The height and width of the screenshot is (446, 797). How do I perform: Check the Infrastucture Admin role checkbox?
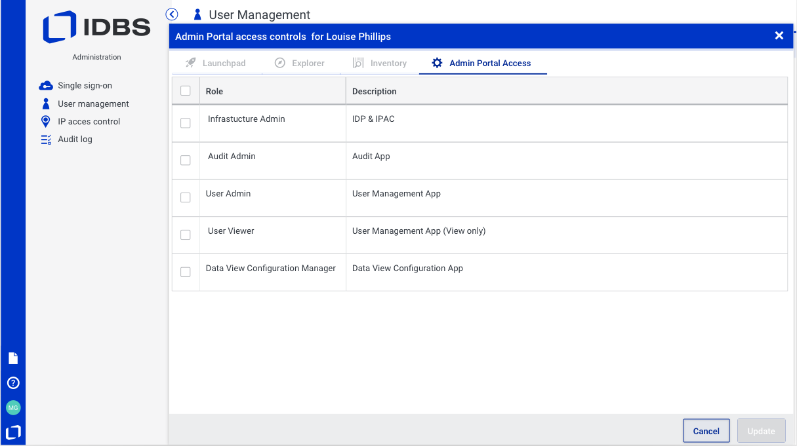click(186, 123)
